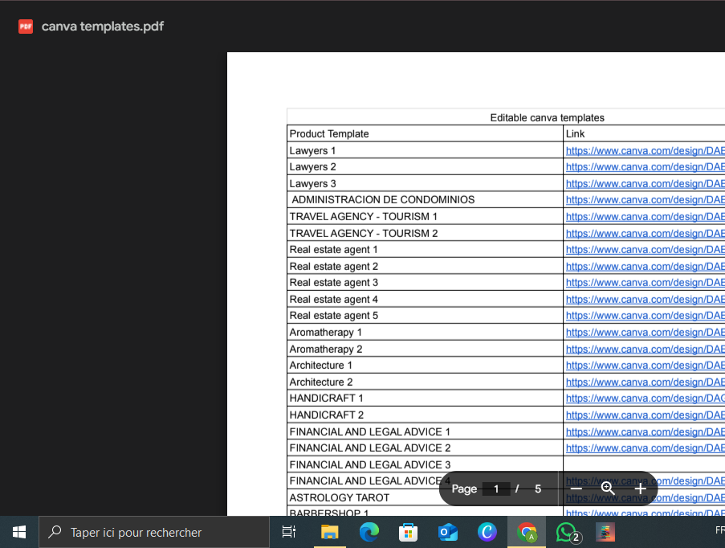This screenshot has height=548, width=725.
Task: Click the Editable canva templates title
Action: 547,117
